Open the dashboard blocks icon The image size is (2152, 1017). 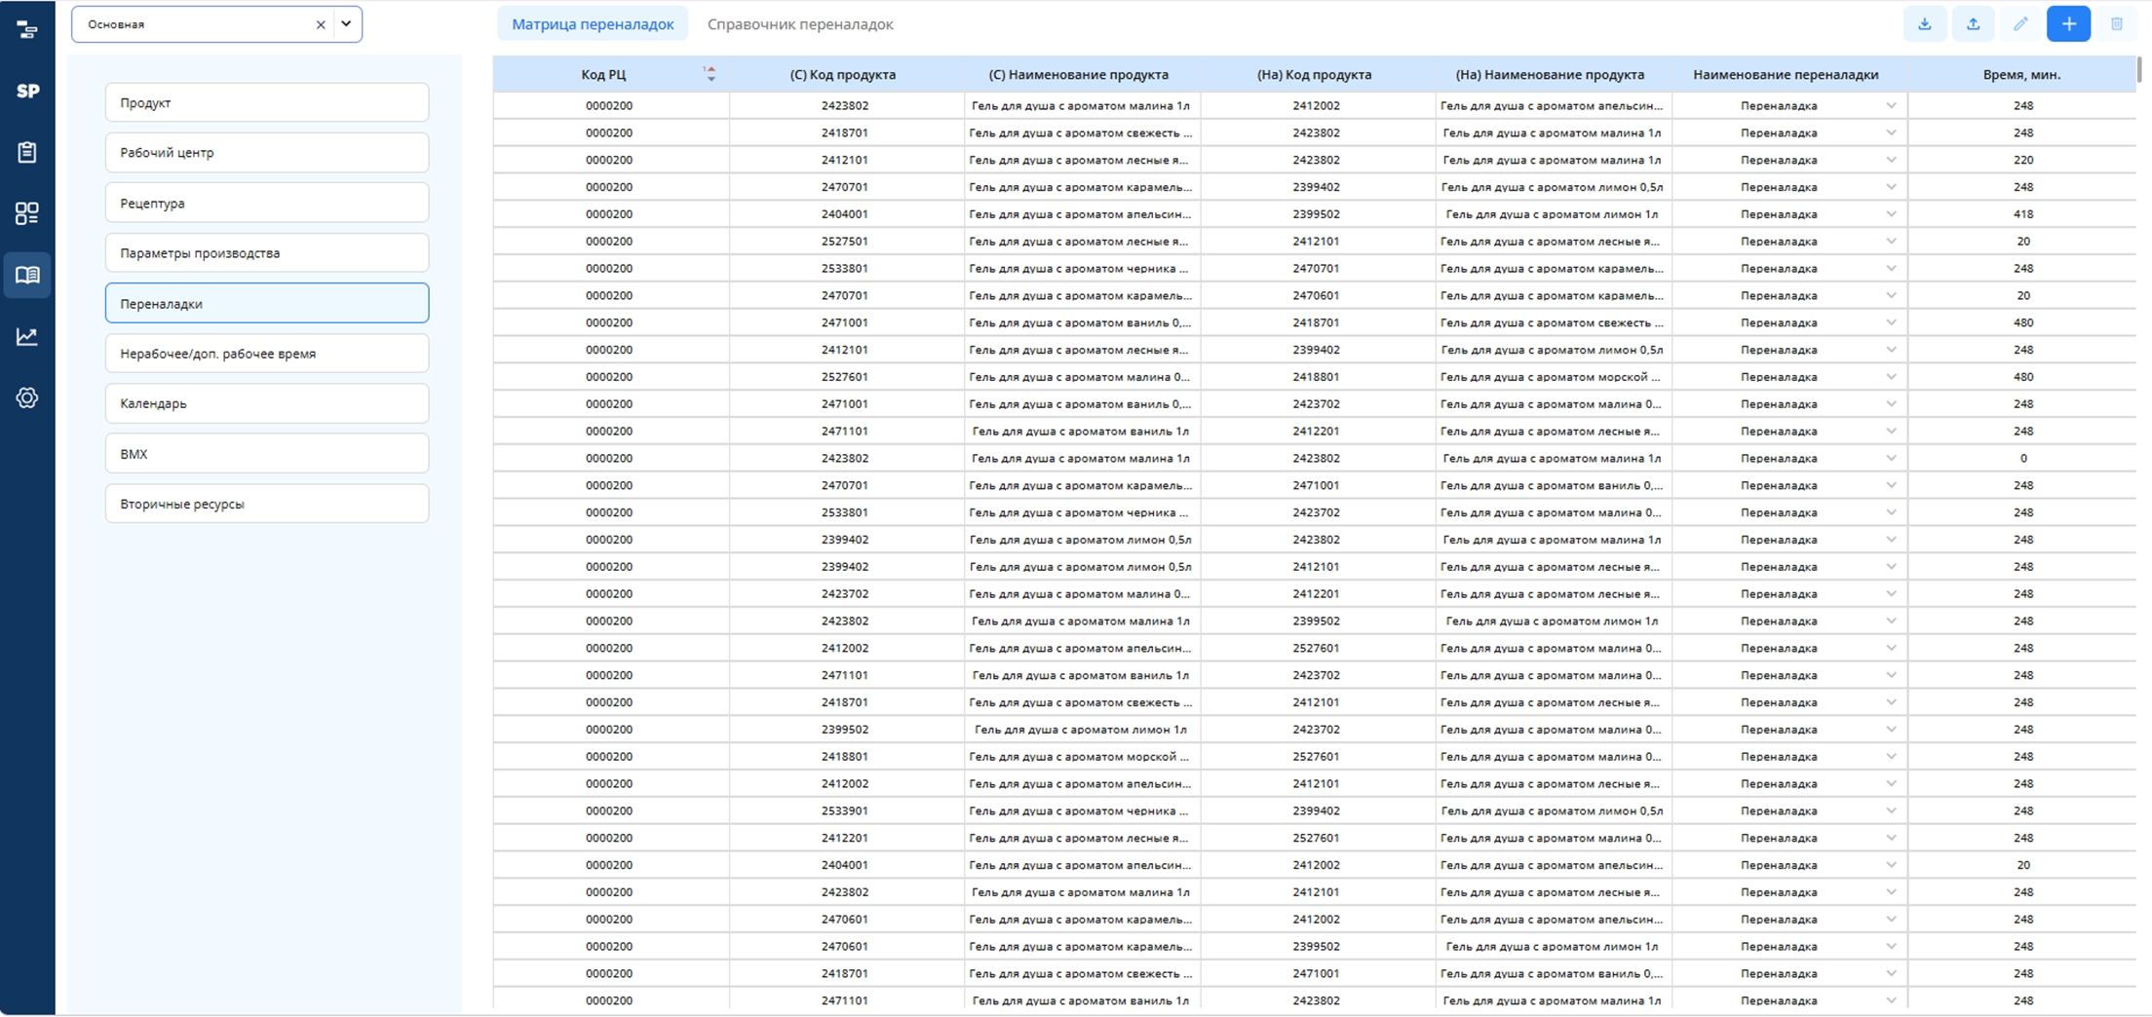27,213
